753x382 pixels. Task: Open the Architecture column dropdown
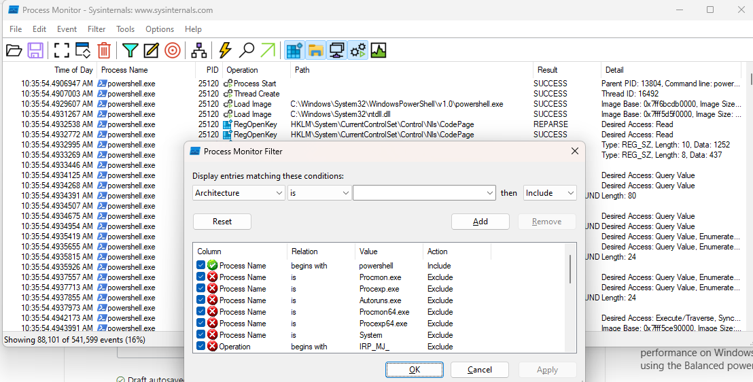[x=239, y=192]
